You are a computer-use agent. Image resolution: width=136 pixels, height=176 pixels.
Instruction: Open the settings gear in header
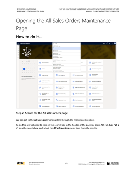coord(110,43)
